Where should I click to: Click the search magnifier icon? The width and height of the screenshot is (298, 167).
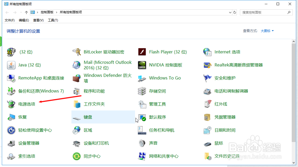pyautogui.click(x=289, y=12)
